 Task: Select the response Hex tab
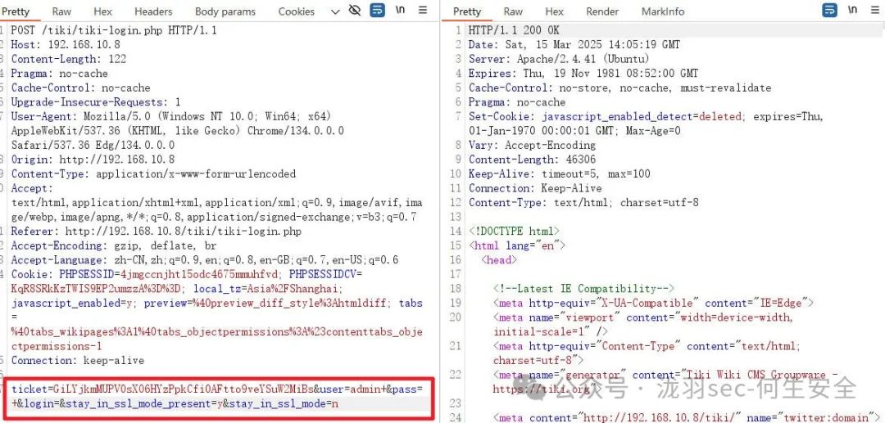point(554,11)
